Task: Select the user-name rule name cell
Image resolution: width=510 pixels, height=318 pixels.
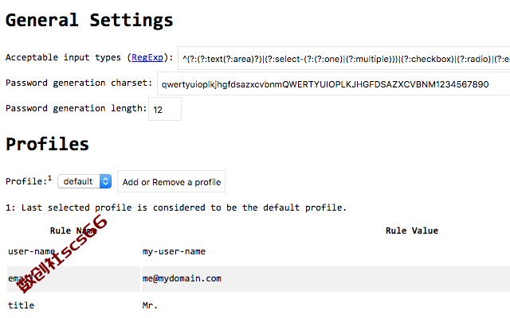Action: [73, 251]
